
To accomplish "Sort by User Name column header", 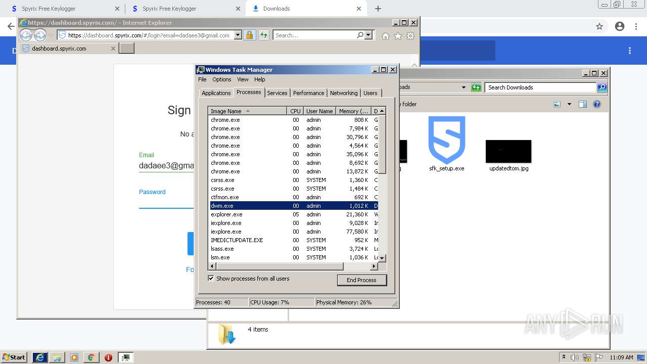I will click(x=319, y=111).
